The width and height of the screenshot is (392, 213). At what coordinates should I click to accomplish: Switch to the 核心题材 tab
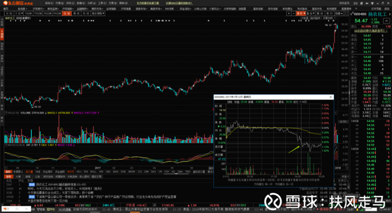pyautogui.click(x=84, y=177)
